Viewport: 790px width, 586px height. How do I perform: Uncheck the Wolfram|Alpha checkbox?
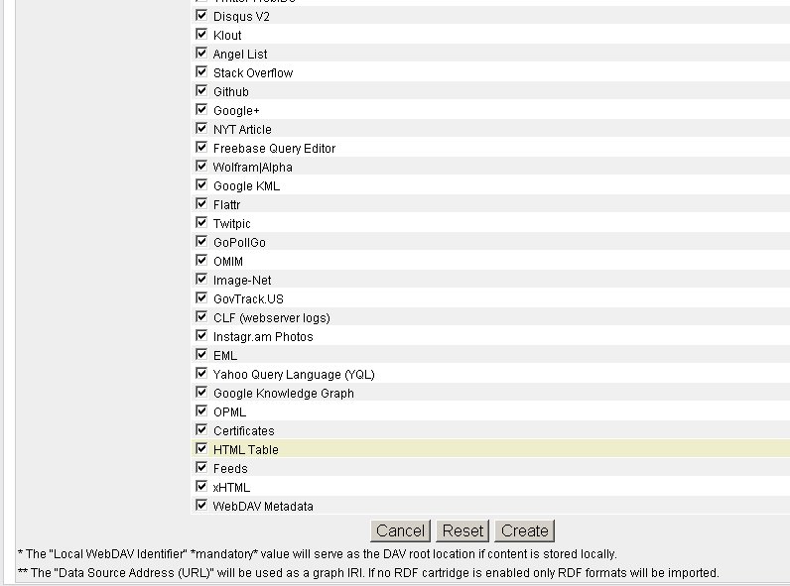[201, 167]
